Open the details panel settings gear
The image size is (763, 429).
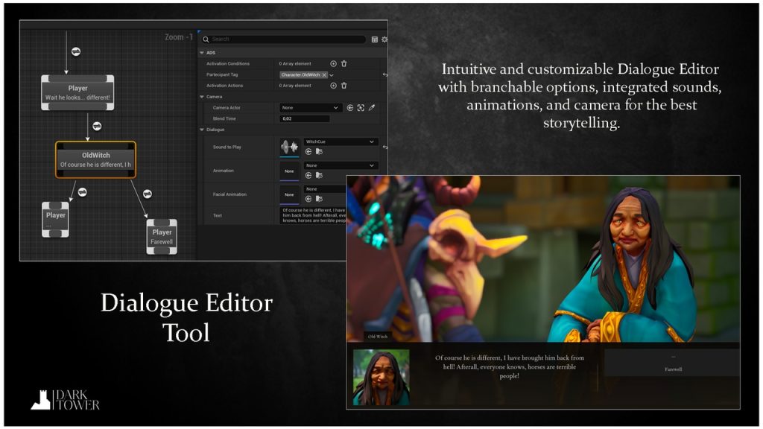pos(384,39)
